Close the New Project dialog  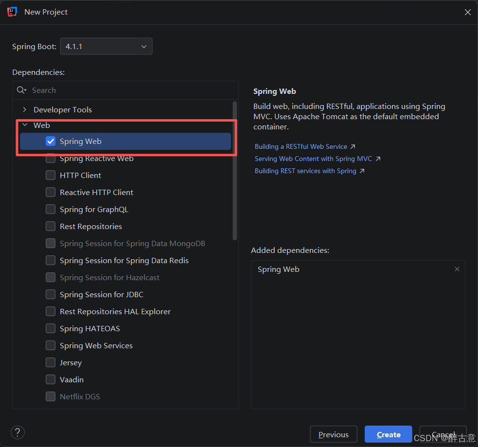pyautogui.click(x=468, y=12)
